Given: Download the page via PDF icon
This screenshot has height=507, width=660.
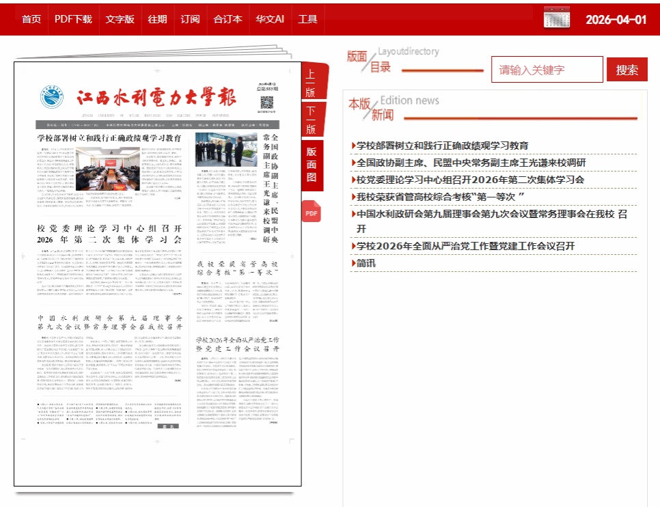Looking at the screenshot, I should pos(312,211).
